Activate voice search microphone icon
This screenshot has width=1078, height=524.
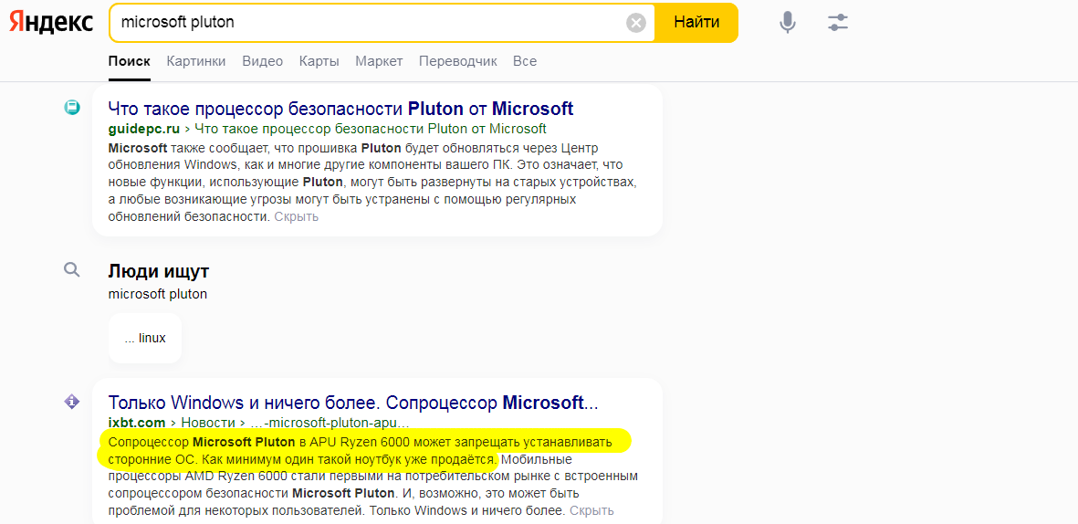coord(787,23)
